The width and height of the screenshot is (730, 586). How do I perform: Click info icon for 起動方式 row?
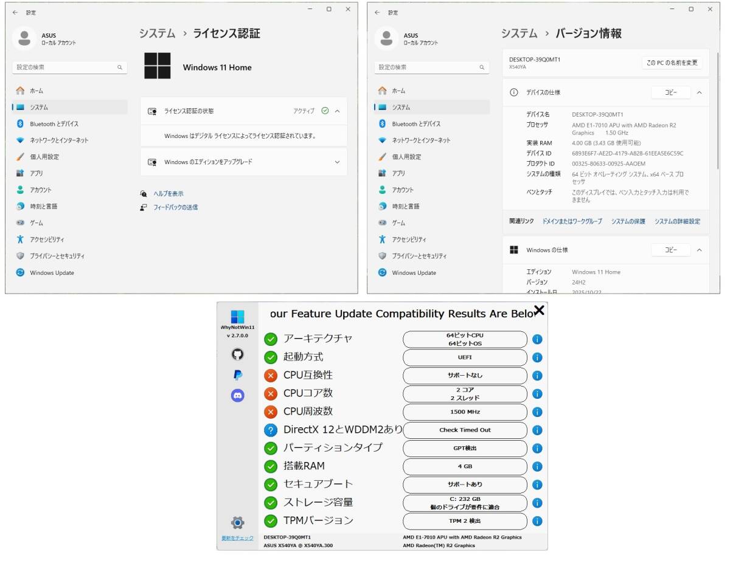(537, 357)
